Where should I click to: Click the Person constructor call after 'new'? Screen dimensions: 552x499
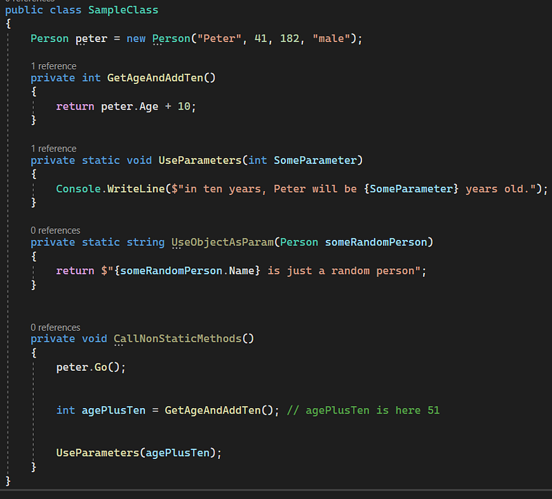(x=171, y=39)
